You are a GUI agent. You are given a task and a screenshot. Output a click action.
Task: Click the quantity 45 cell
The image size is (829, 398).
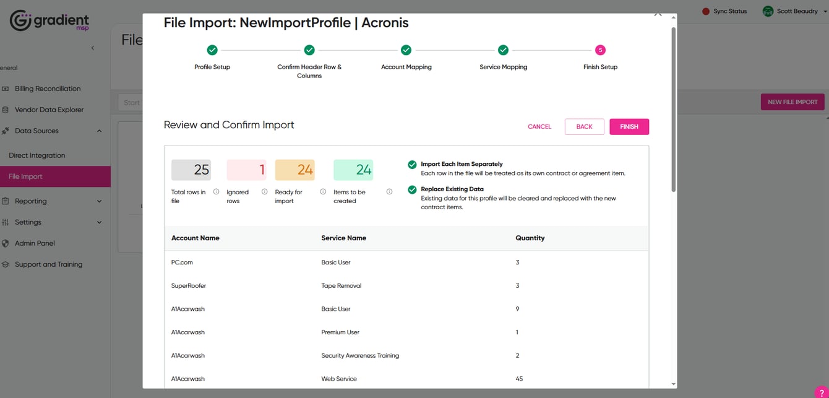coord(519,379)
